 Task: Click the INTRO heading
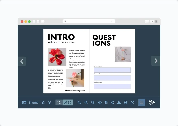click(61, 37)
